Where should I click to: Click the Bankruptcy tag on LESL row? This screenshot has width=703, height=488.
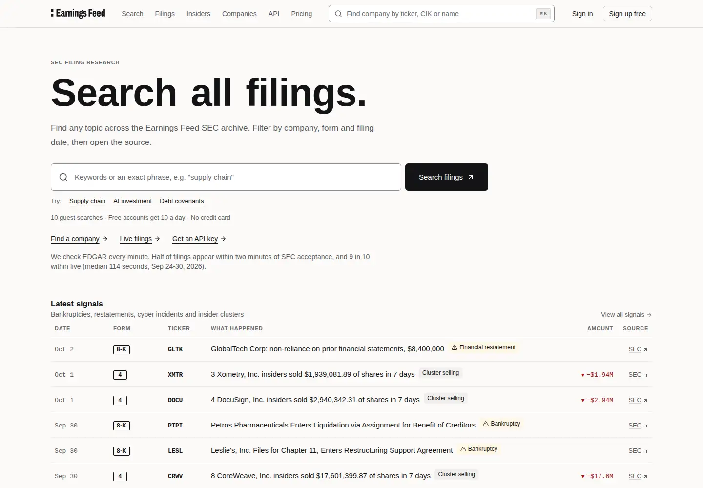click(x=479, y=449)
